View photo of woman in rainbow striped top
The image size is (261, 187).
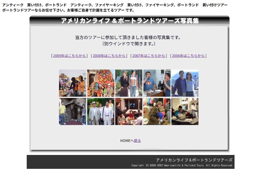pos(129,83)
